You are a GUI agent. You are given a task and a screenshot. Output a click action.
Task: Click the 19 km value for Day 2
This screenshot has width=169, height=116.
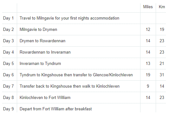pyautogui.click(x=162, y=29)
